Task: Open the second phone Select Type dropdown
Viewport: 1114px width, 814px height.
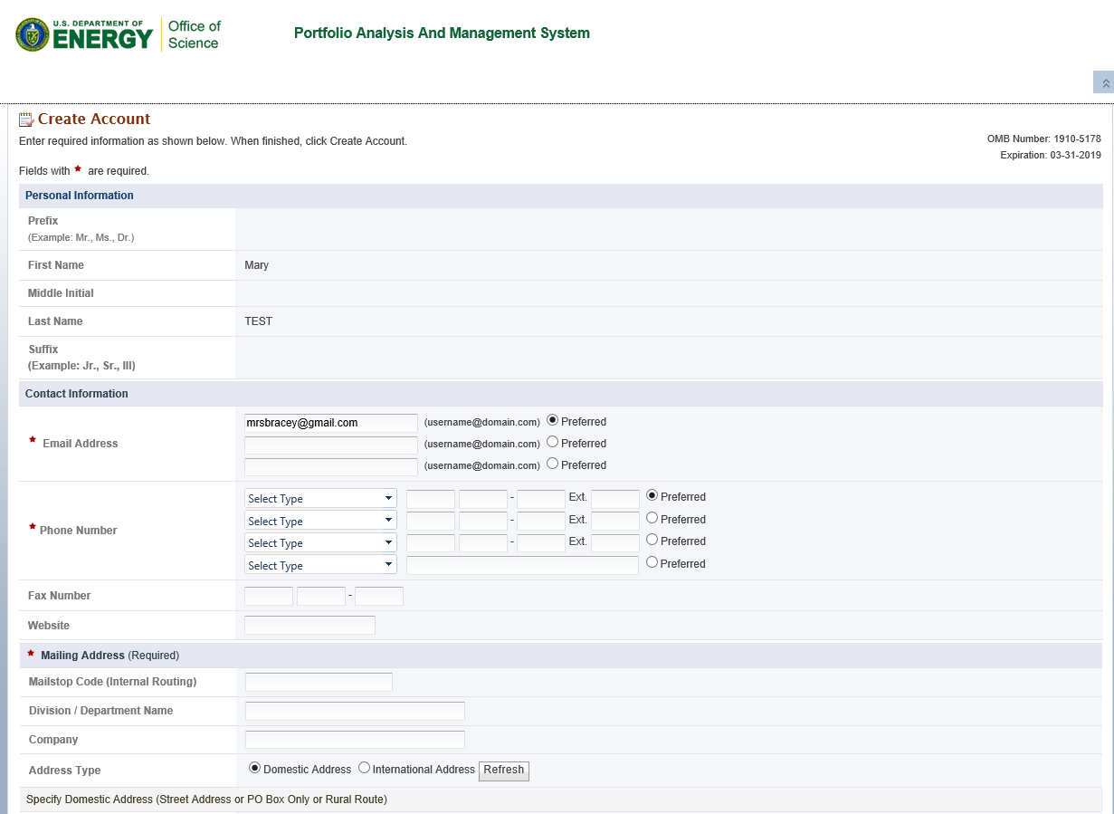Action: click(x=320, y=521)
